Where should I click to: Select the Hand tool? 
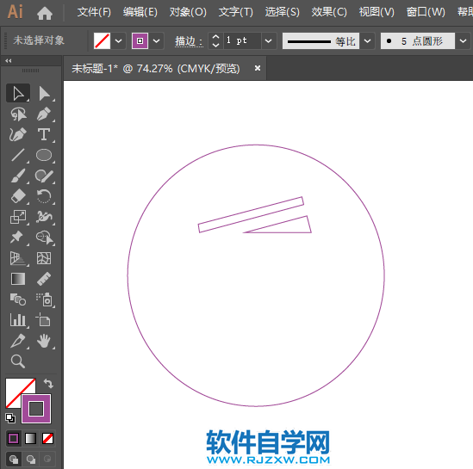44,341
